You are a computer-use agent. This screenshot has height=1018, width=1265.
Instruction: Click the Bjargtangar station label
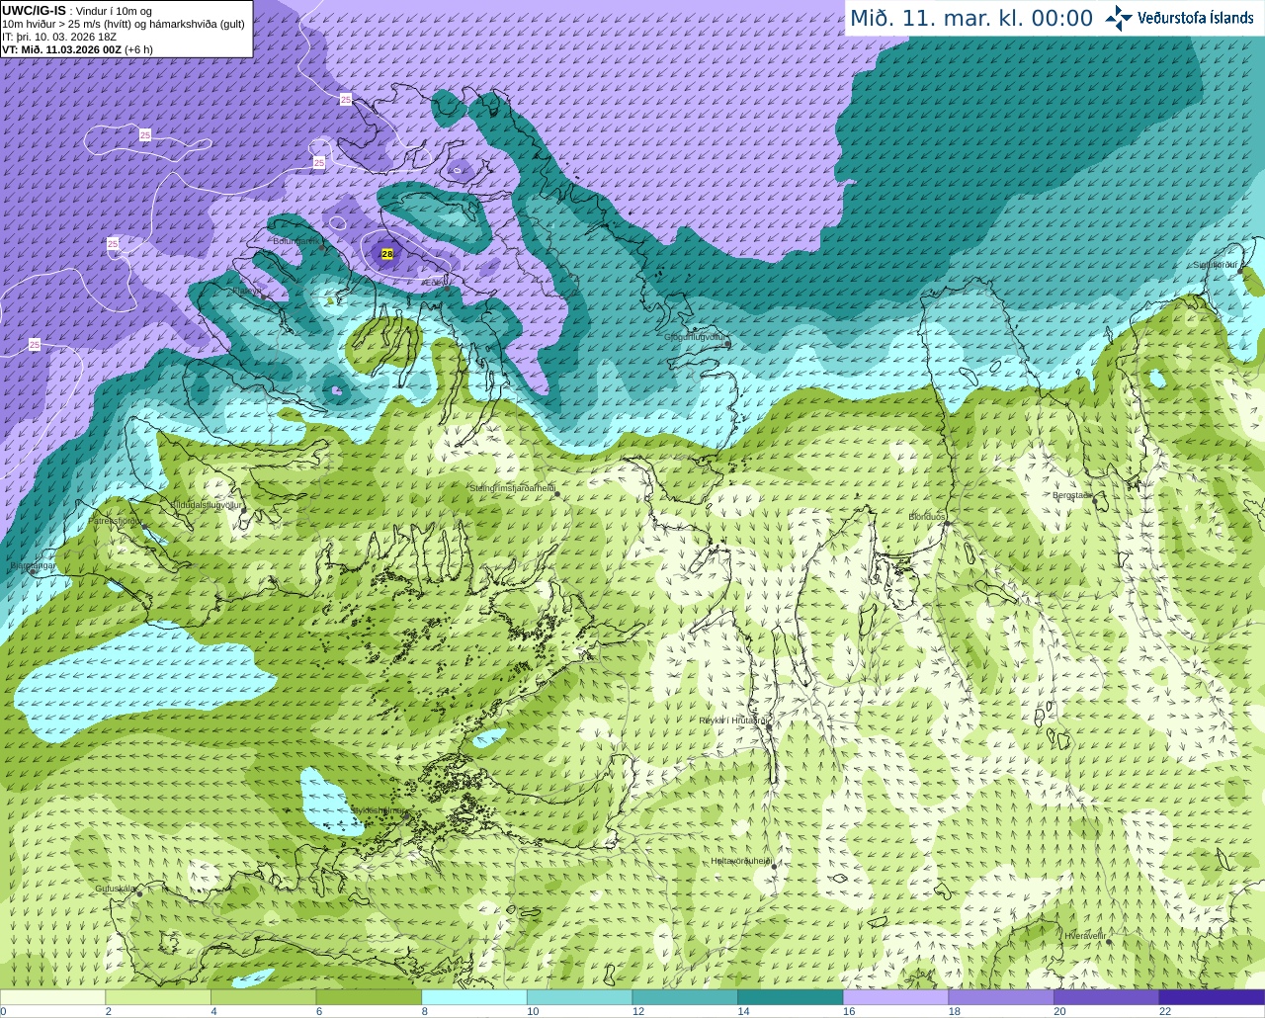coord(32,566)
